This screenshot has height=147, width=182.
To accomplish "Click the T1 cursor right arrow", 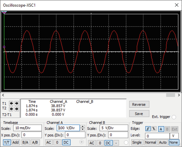I will 16,103.
